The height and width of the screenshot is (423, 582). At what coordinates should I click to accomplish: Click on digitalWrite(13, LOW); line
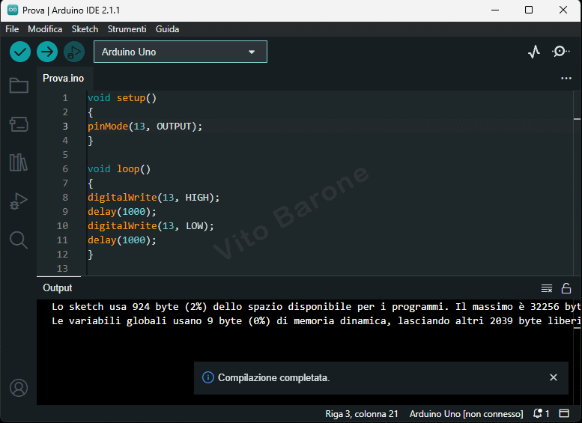tap(151, 226)
